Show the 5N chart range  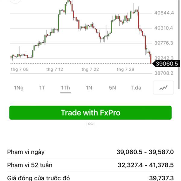(x=113, y=88)
